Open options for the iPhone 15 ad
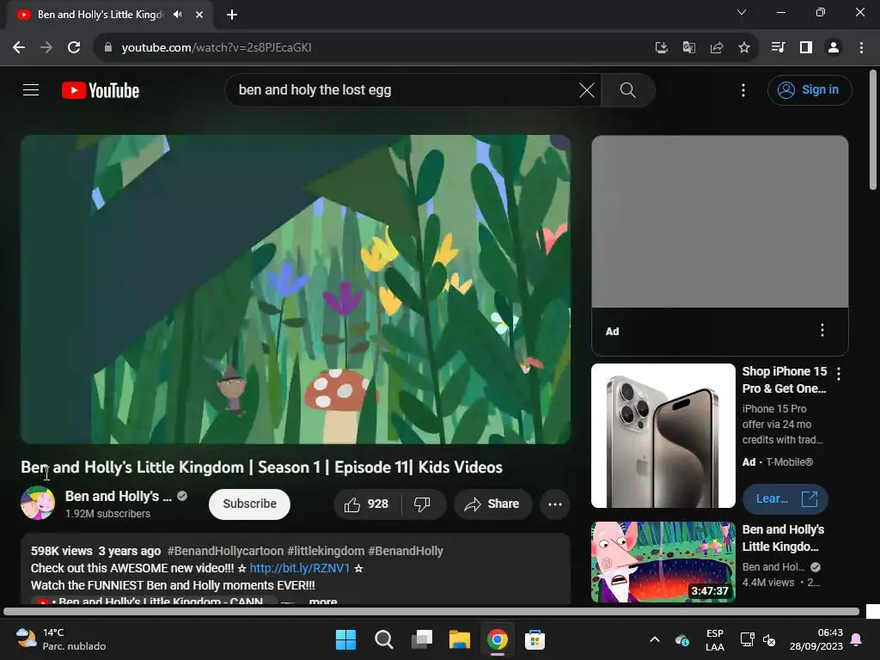The width and height of the screenshot is (880, 660). click(839, 373)
